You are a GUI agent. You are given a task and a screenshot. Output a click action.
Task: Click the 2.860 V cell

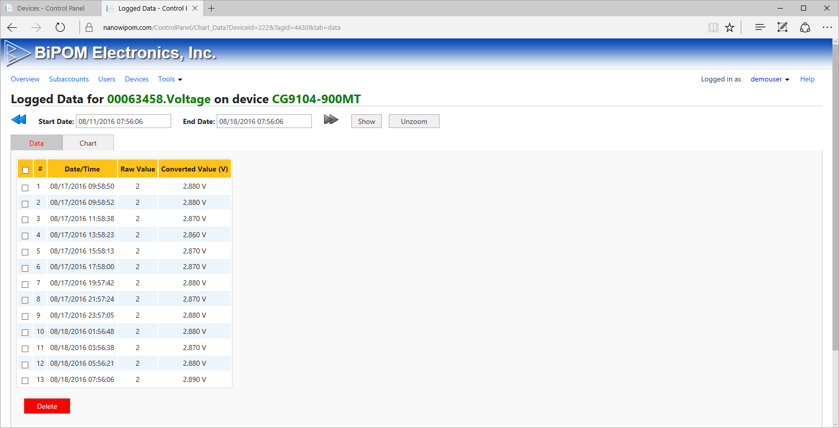coord(194,235)
